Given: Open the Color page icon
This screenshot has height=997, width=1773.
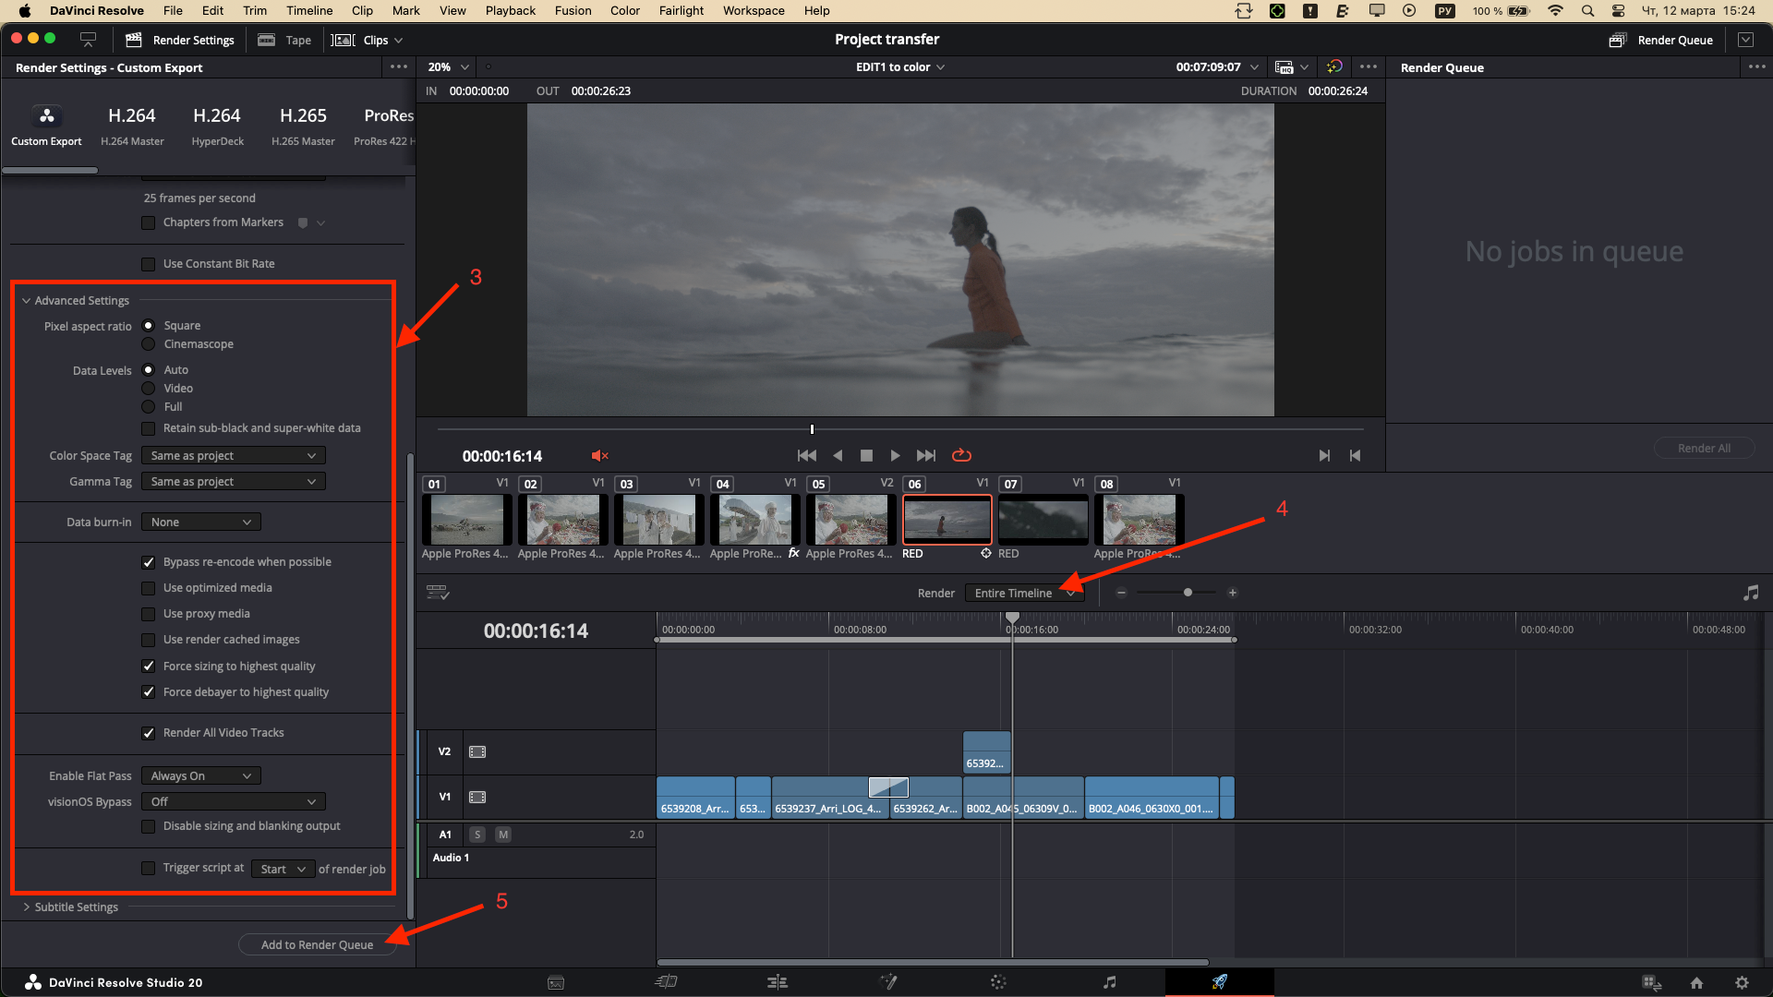Looking at the screenshot, I should [x=998, y=982].
